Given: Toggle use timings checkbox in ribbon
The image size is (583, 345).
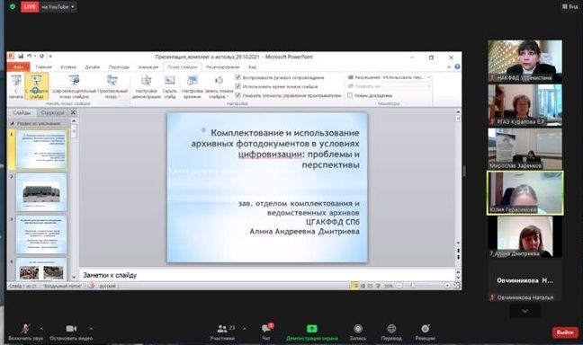Looking at the screenshot, I should tap(238, 86).
